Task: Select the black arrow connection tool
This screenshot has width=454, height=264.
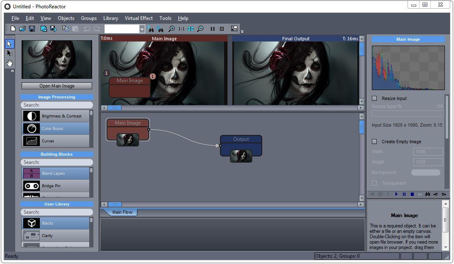Action: pos(10,53)
